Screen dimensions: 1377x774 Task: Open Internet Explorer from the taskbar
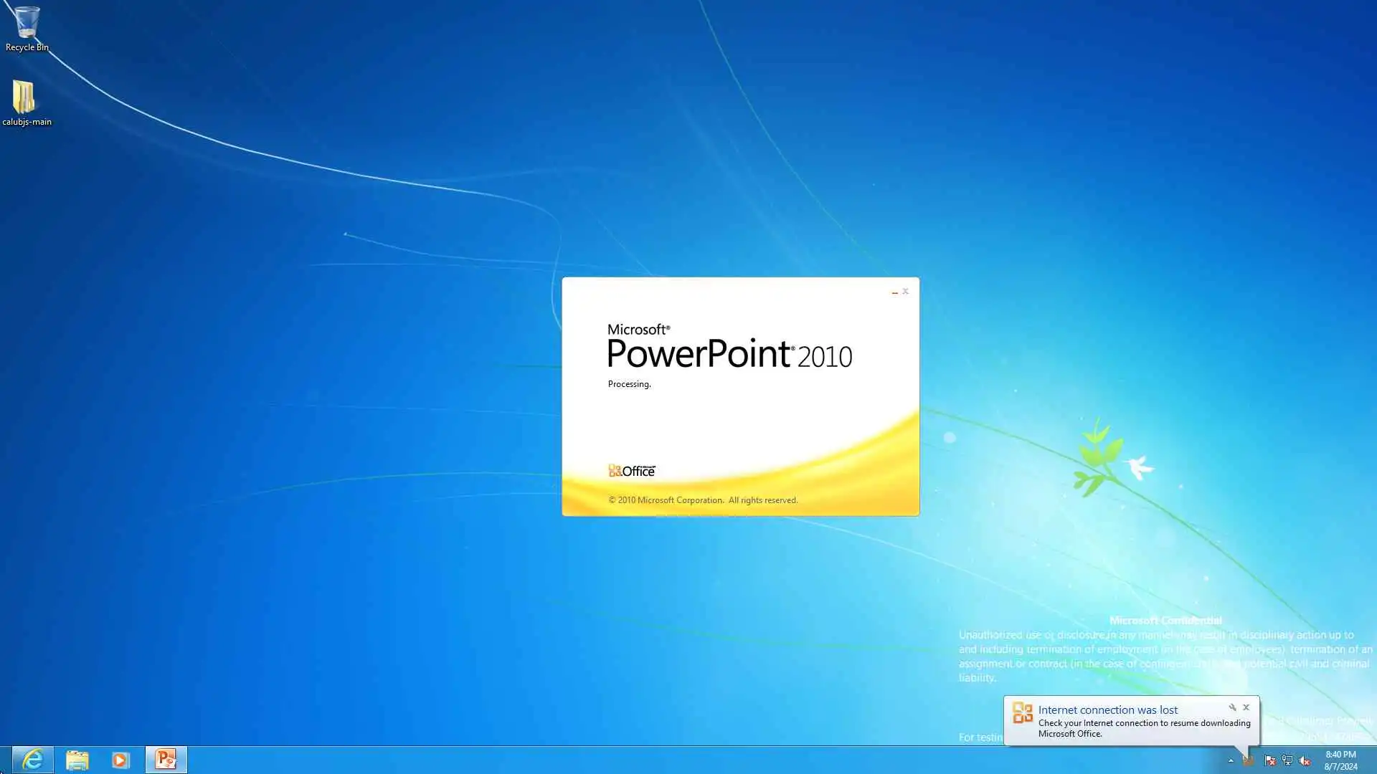(x=32, y=759)
